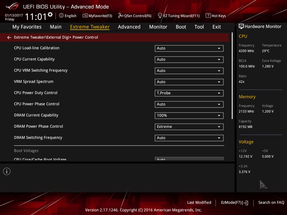Image resolution: width=287 pixels, height=215 pixels.
Task: Open the Boot tab
Action: [181, 27]
